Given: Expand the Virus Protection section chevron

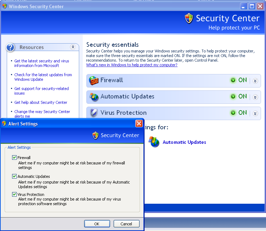Looking at the screenshot, I should [x=255, y=113].
